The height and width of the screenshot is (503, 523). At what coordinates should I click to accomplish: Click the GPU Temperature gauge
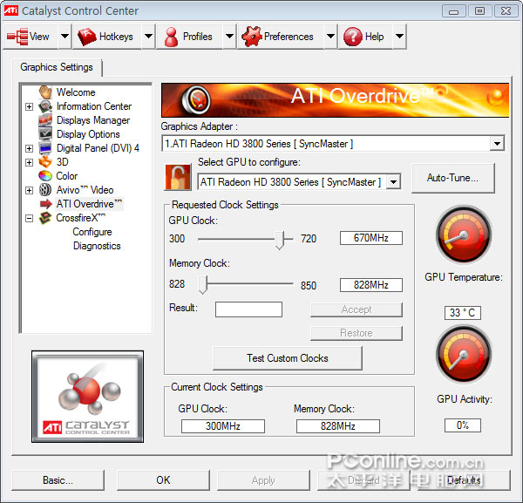[x=464, y=235]
